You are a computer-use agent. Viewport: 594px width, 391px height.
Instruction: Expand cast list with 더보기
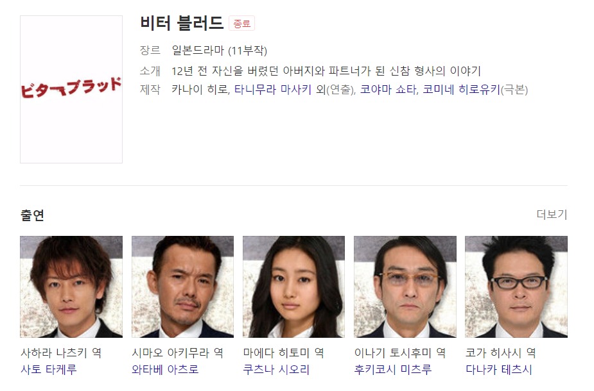point(552,214)
